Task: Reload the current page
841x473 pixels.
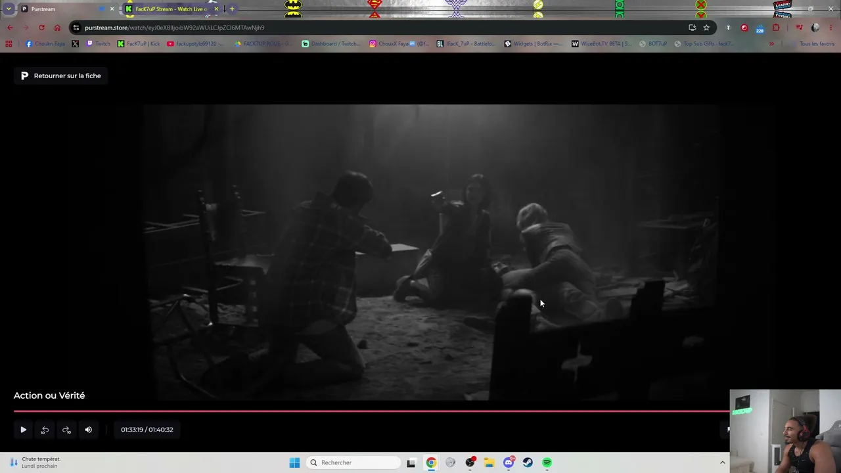Action: click(x=41, y=28)
